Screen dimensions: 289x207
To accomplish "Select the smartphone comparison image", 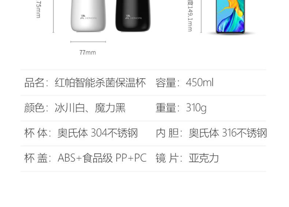I will point(230,16).
